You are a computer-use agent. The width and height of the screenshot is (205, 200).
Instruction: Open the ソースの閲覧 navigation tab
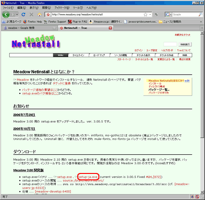[x=121, y=55]
